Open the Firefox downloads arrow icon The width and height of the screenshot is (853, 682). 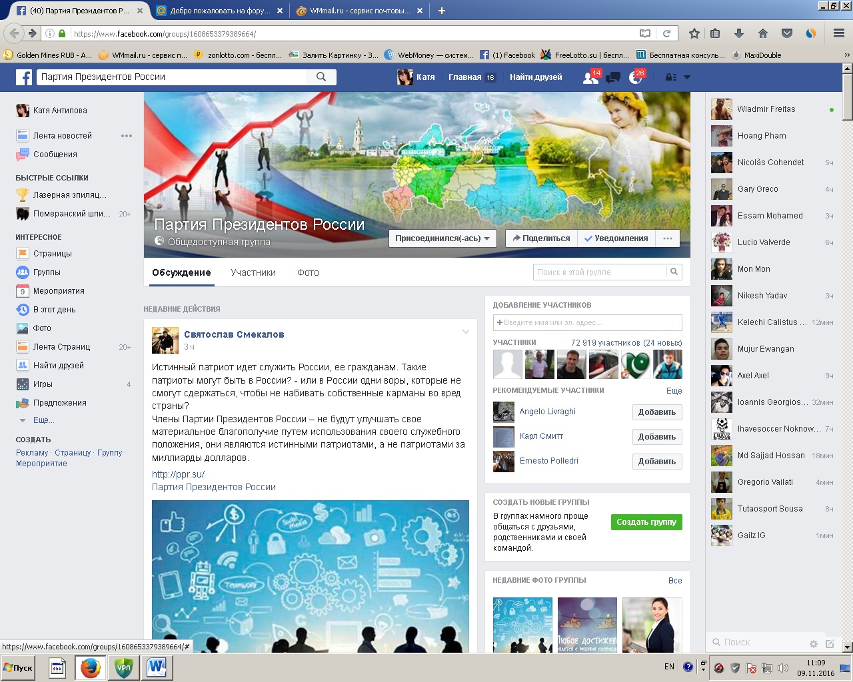coord(739,33)
